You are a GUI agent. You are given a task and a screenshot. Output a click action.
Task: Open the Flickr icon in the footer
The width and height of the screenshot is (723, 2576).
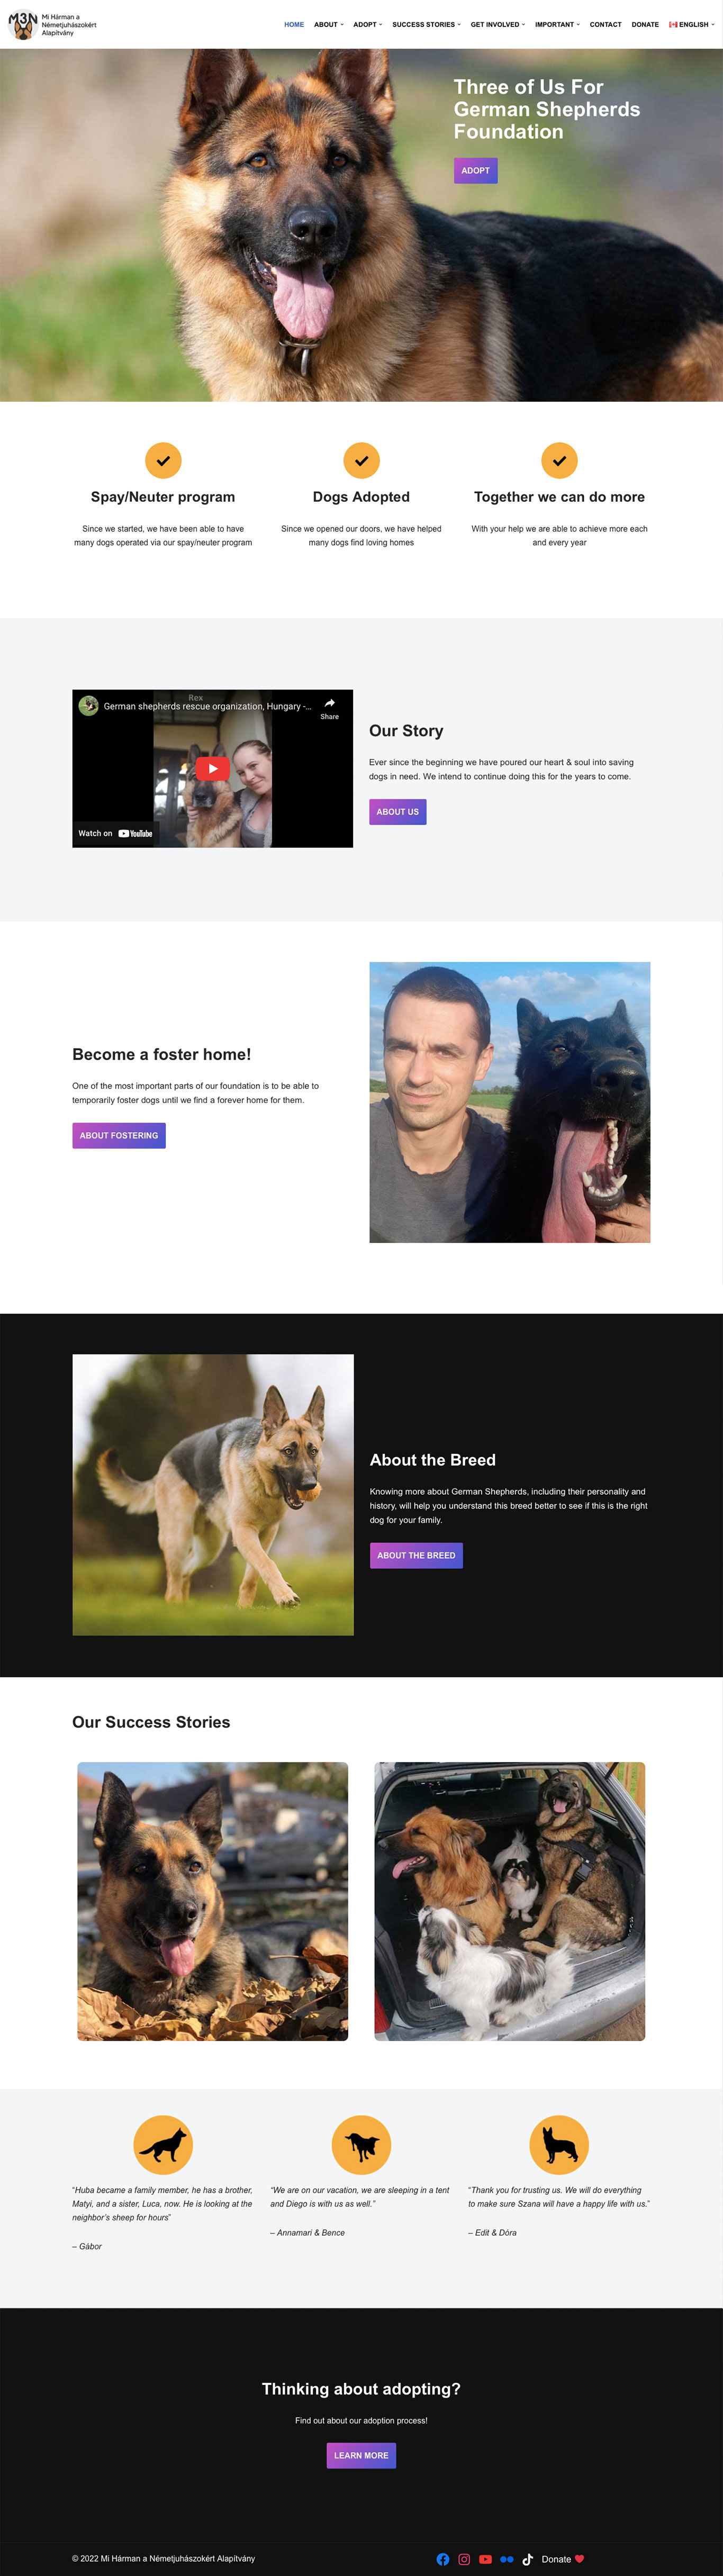(x=506, y=2559)
